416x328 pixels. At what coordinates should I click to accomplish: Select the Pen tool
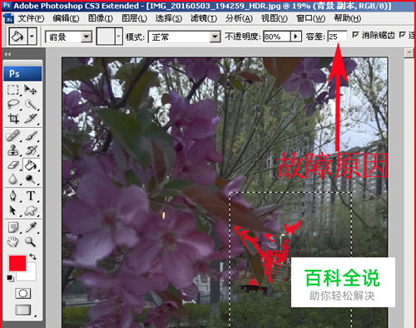(13, 196)
